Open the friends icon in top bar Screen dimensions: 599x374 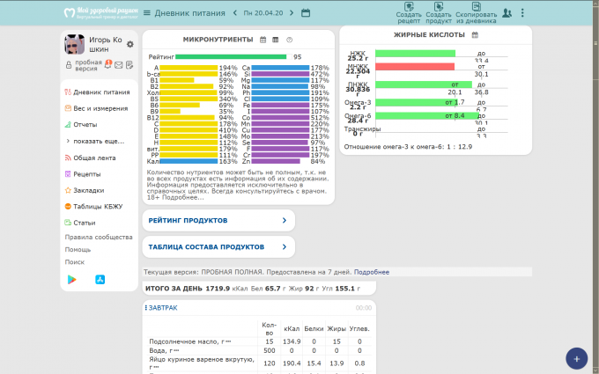click(507, 12)
